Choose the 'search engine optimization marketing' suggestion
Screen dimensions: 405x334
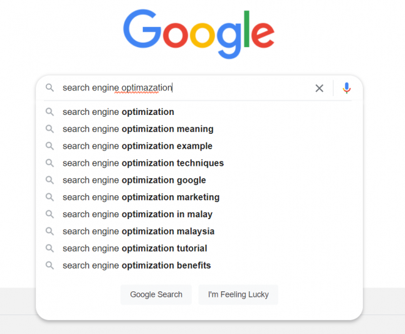click(x=199, y=197)
